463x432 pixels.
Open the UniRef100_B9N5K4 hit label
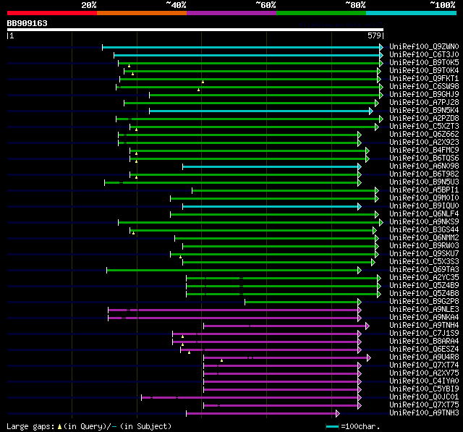424,111
